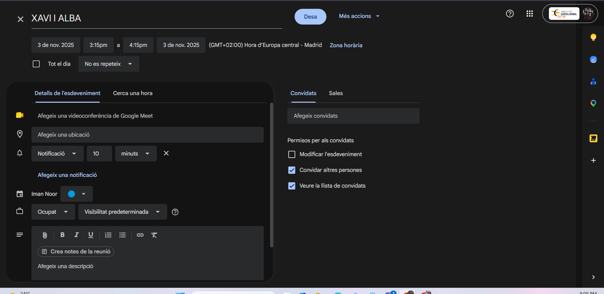The width and height of the screenshot is (604, 294).
Task: Hide side panel with chevron arrow
Action: 593,277
